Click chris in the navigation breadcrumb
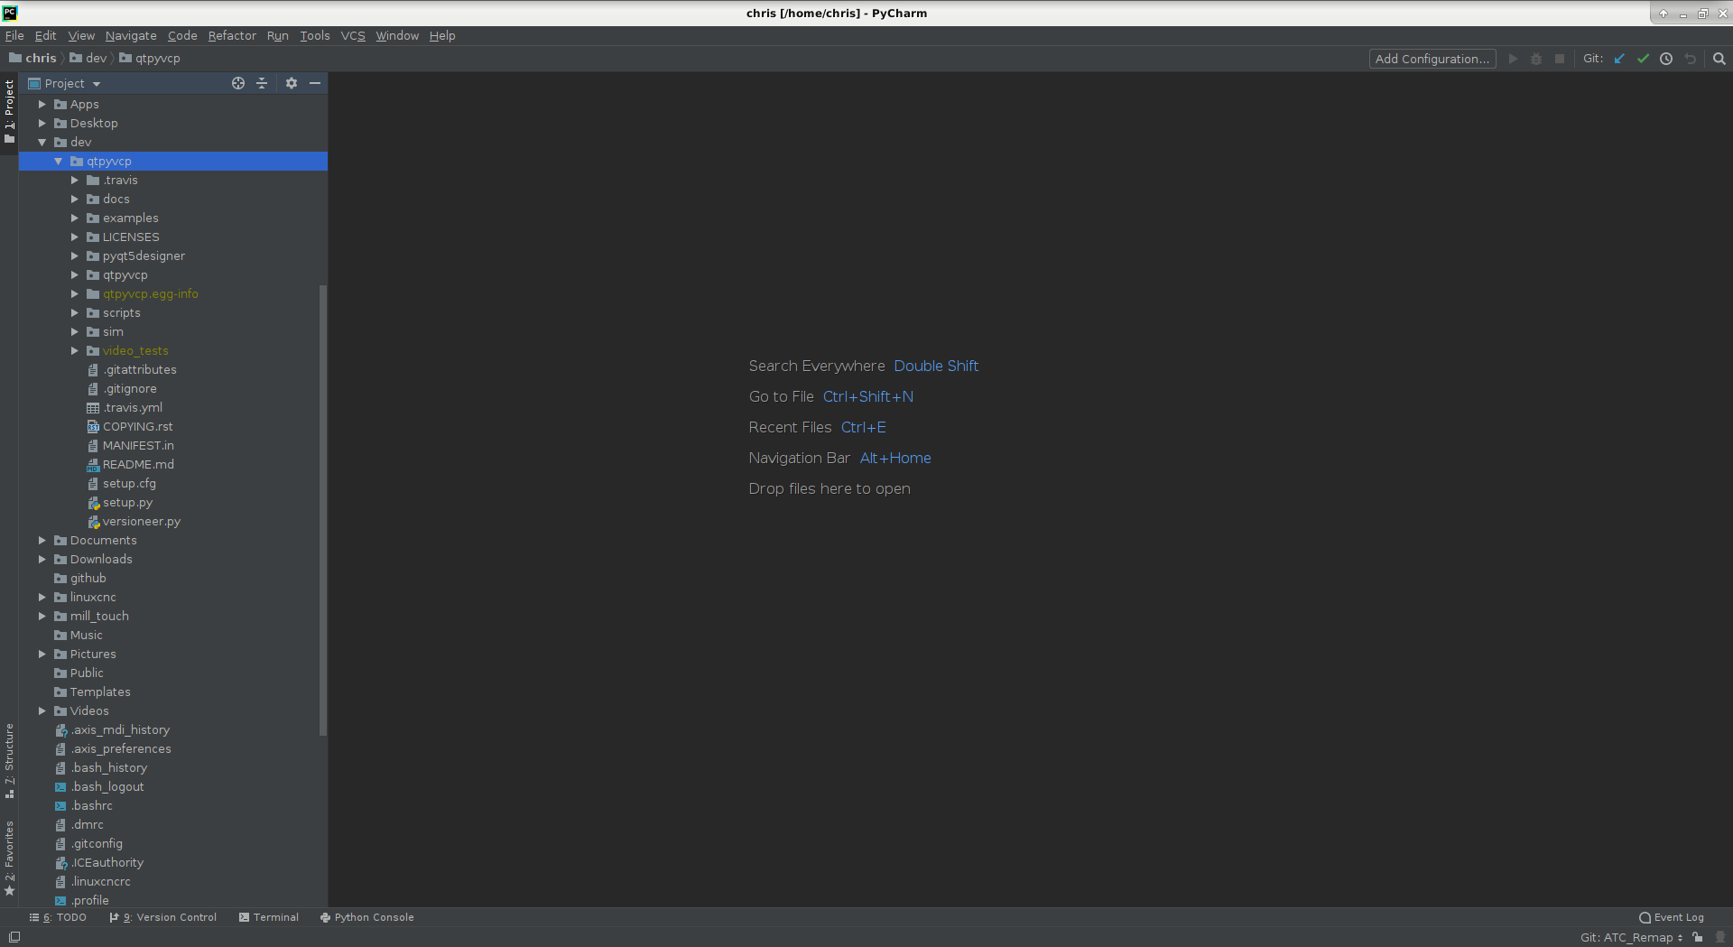 click(x=32, y=59)
